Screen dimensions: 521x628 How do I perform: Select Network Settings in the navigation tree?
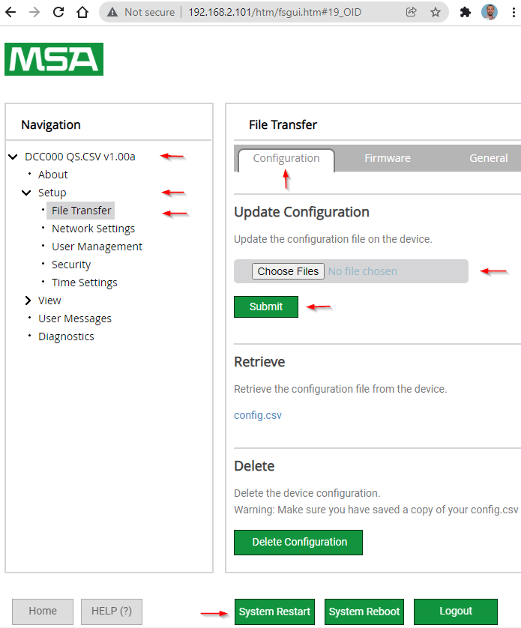pyautogui.click(x=93, y=229)
